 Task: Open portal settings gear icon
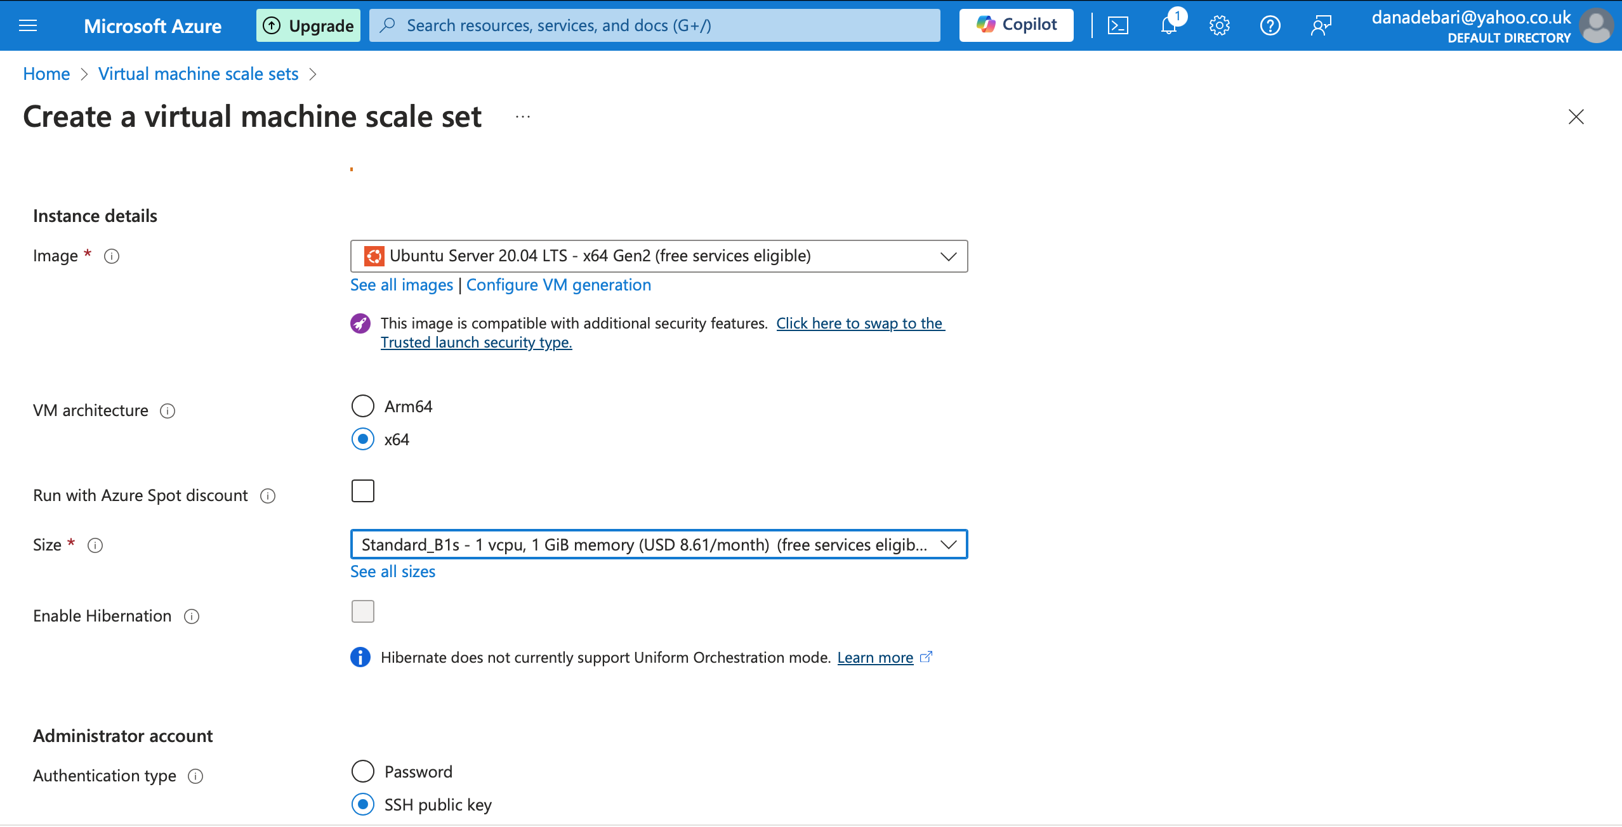tap(1219, 25)
